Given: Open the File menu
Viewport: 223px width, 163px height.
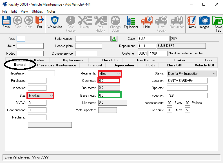Looking at the screenshot, I should pos(5,11).
